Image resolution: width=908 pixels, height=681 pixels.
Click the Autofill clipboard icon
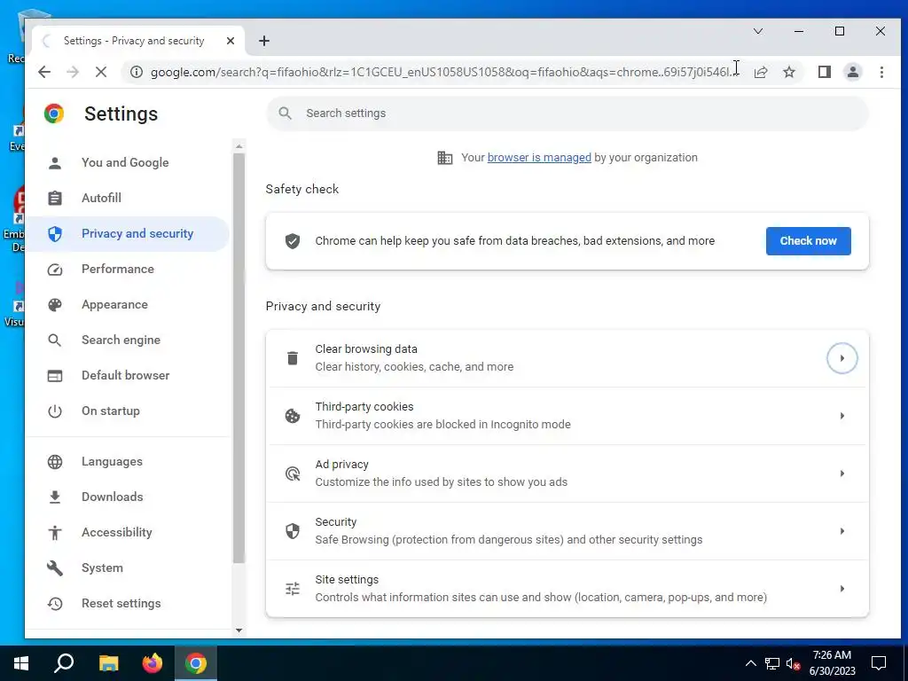tap(55, 198)
